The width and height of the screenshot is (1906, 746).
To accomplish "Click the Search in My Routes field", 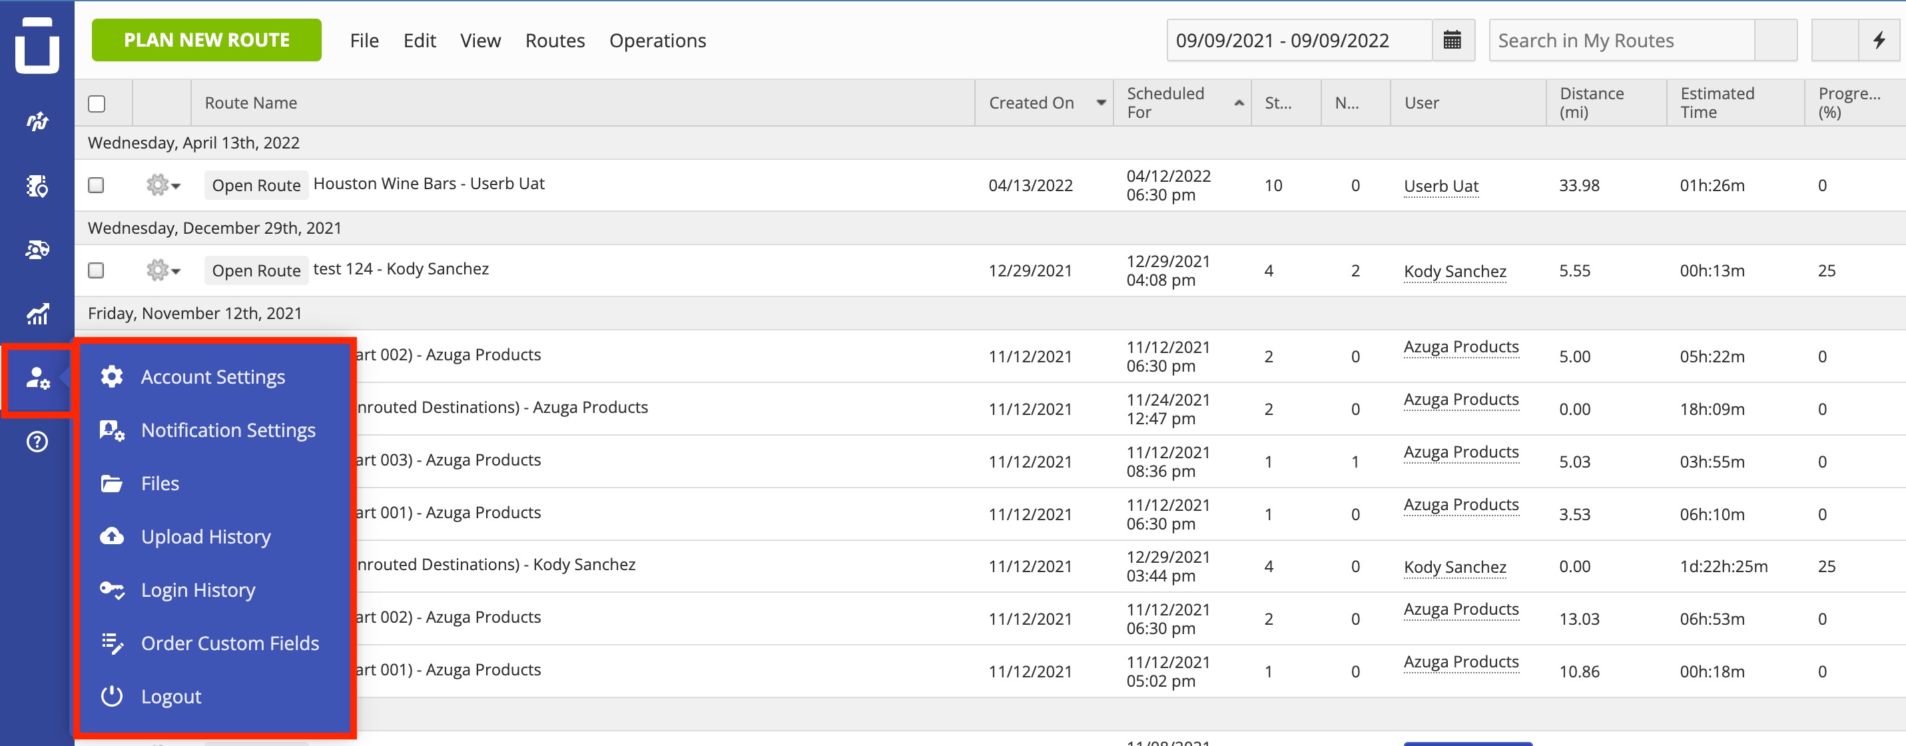I will (1621, 40).
